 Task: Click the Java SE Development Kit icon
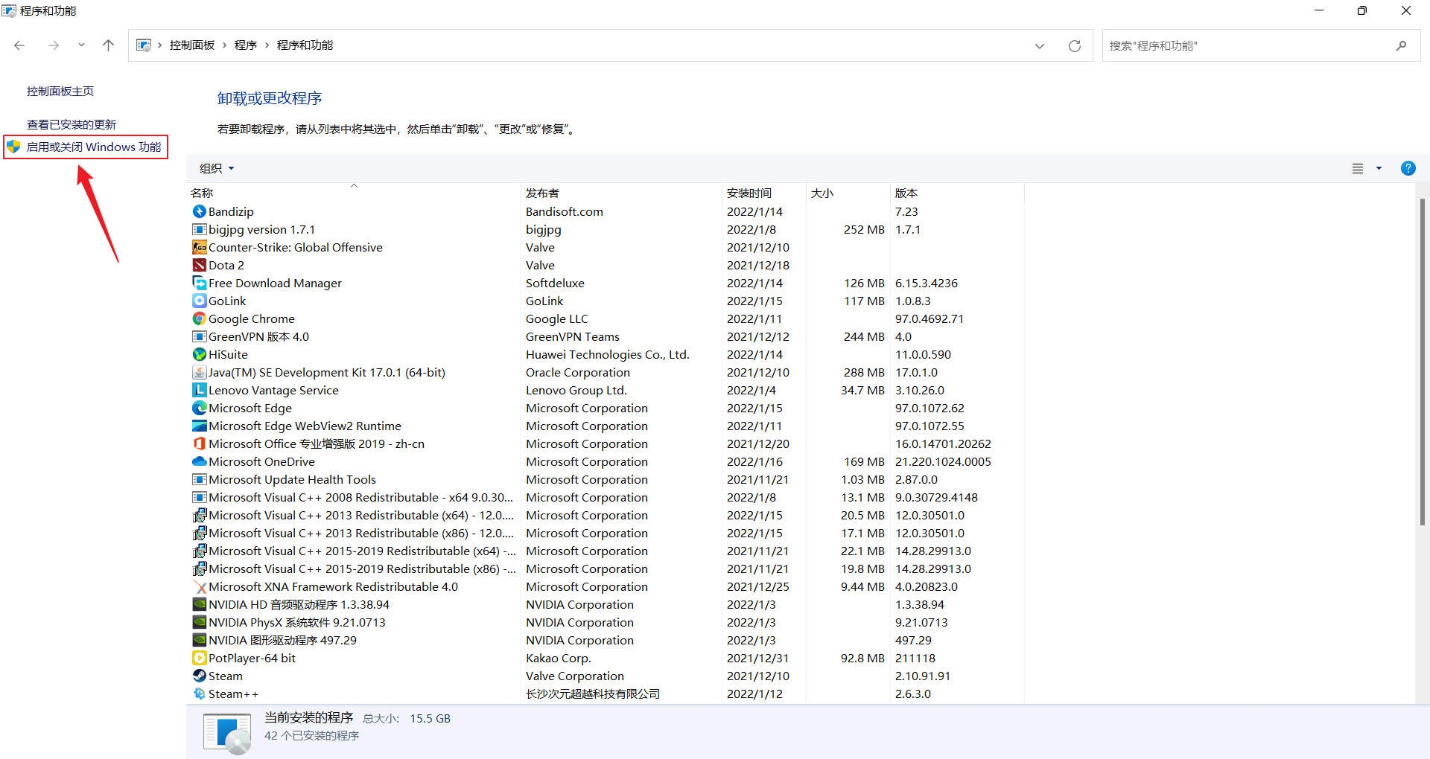(199, 372)
